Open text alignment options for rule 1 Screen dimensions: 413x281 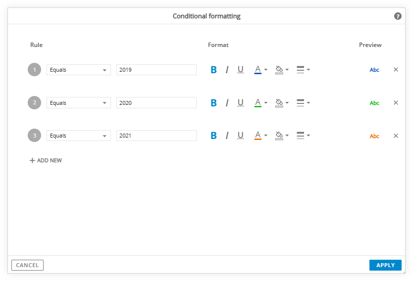click(303, 70)
